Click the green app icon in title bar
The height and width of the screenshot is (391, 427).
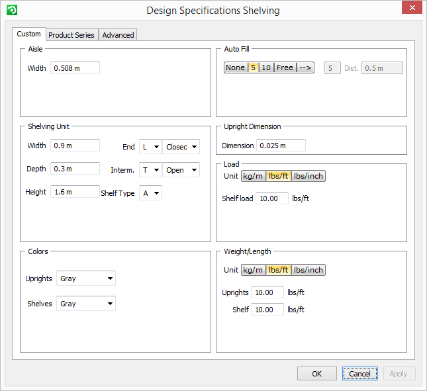(x=11, y=10)
